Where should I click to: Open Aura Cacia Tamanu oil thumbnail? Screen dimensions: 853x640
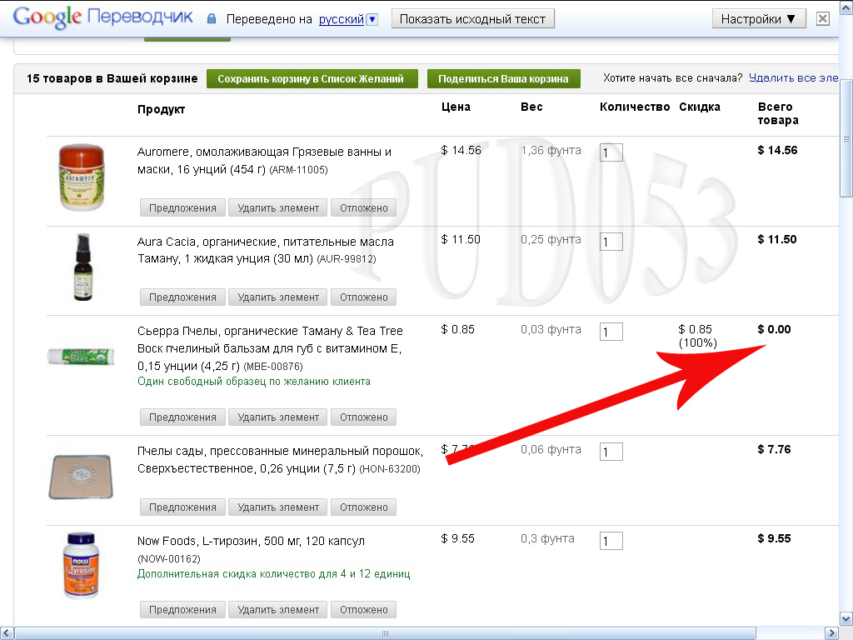(82, 267)
